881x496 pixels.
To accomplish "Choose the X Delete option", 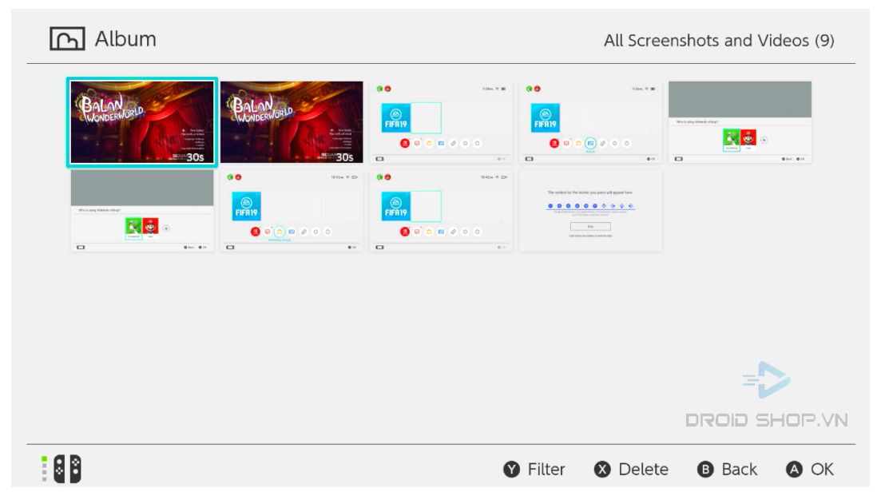I will coord(631,469).
